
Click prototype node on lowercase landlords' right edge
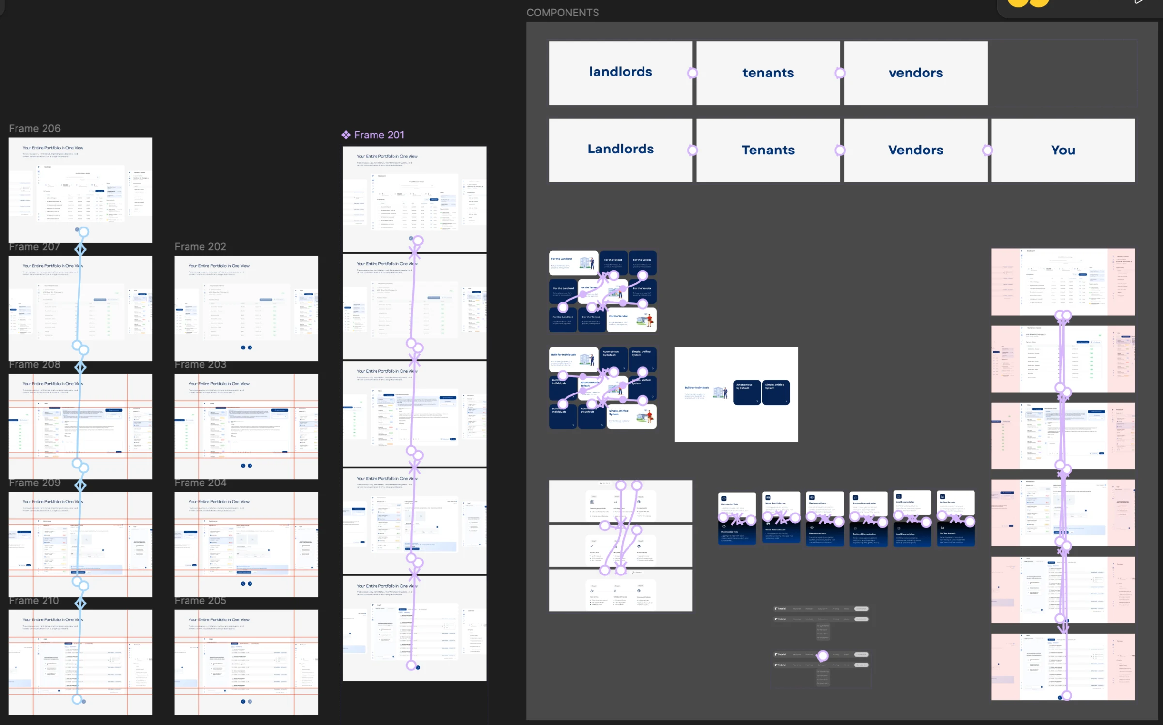click(692, 73)
